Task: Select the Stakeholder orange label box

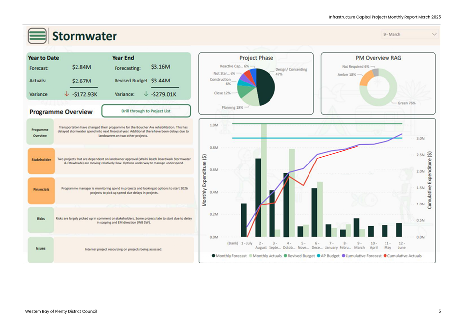Action: [x=41, y=160]
